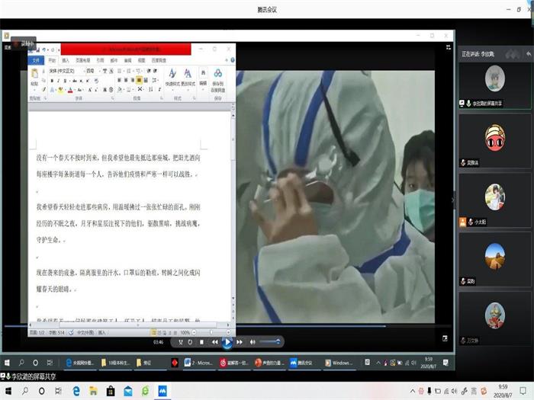Show hidden tray icons chevron in bottom taskbar
The image size is (534, 400).
click(x=413, y=391)
